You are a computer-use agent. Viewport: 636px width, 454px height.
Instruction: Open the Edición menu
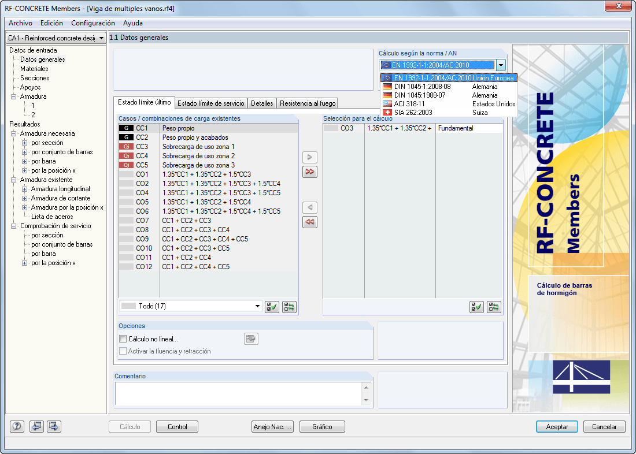pyautogui.click(x=51, y=23)
